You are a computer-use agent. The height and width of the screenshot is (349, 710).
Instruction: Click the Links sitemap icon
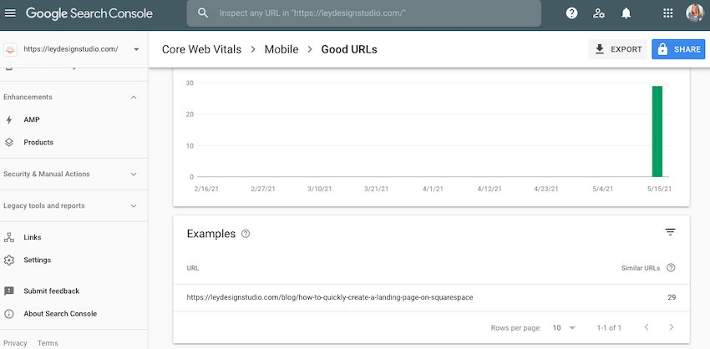pos(9,237)
